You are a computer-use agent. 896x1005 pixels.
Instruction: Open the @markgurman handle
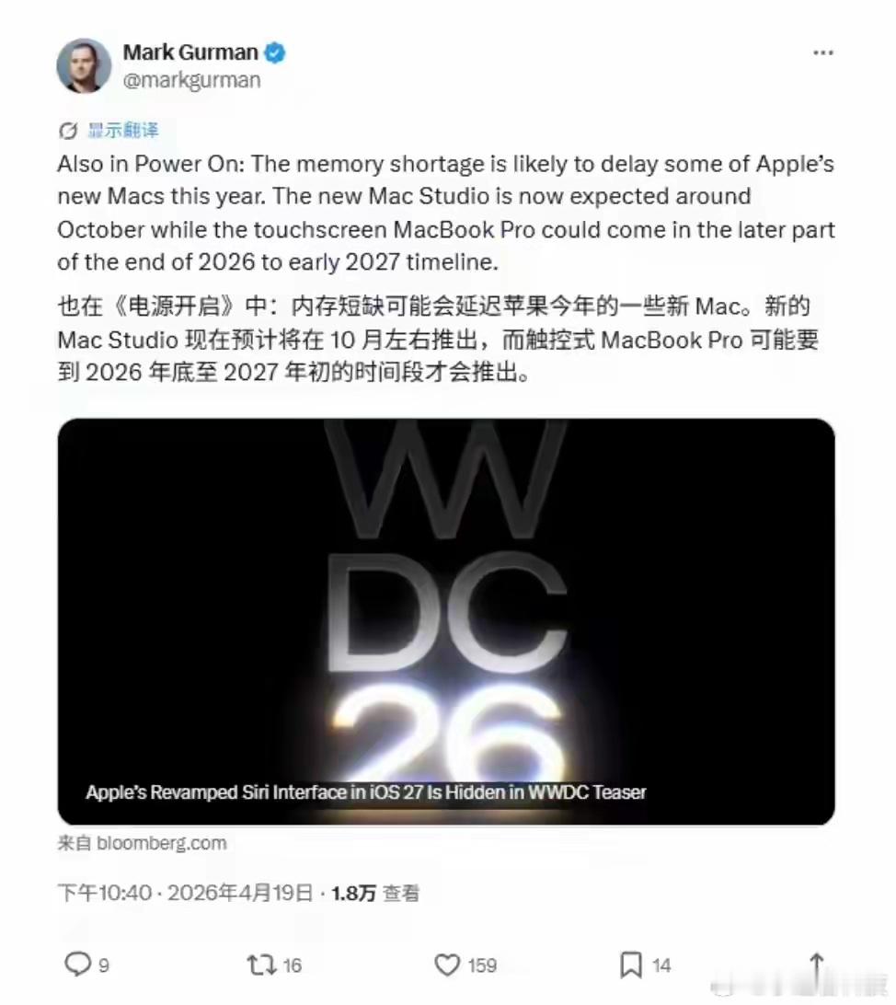(x=191, y=80)
